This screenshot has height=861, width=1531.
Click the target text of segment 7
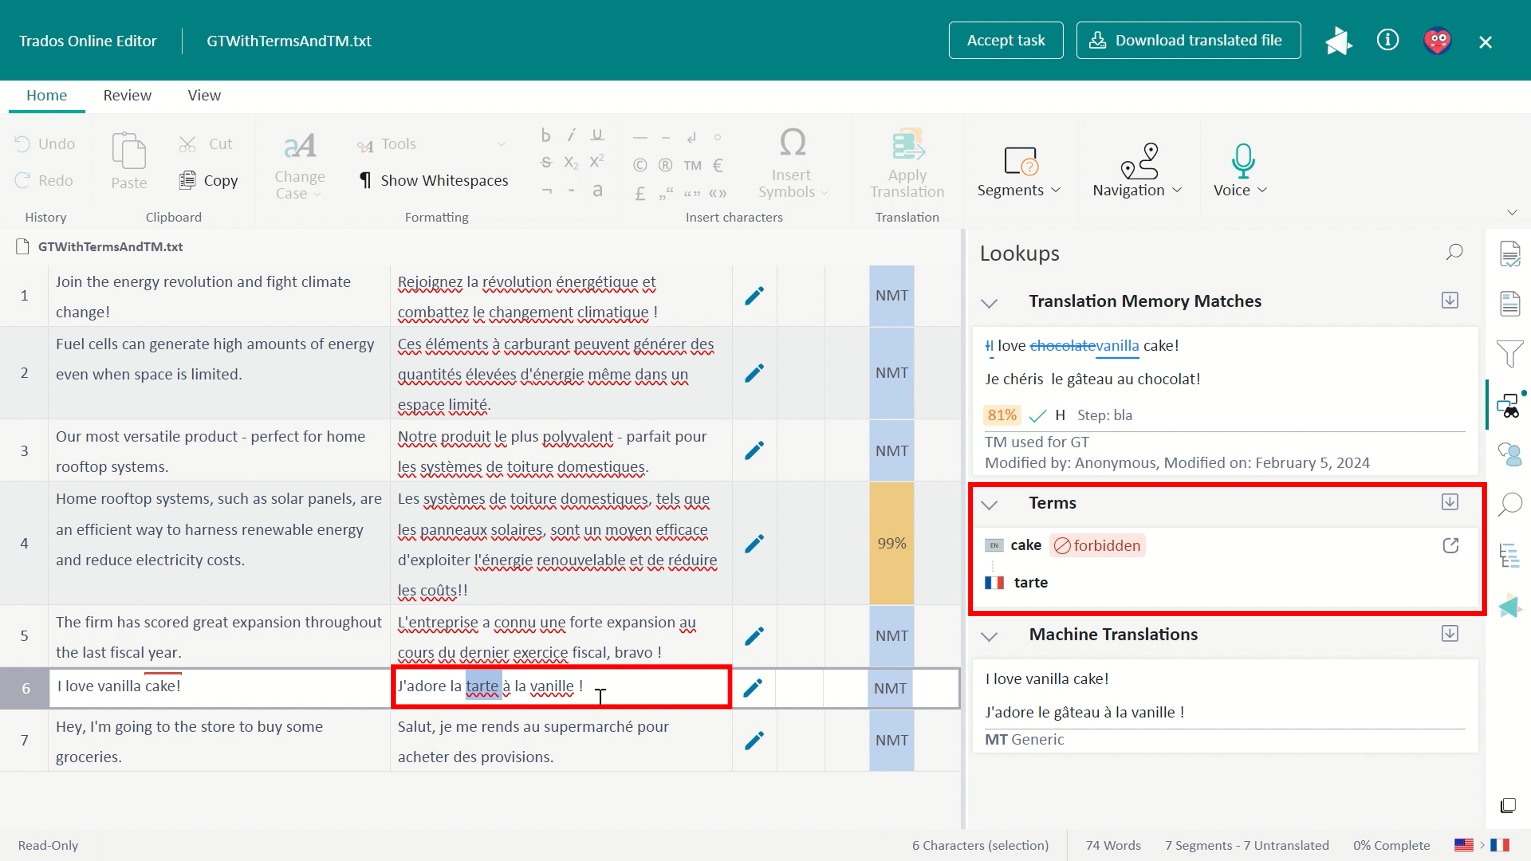pyautogui.click(x=532, y=740)
